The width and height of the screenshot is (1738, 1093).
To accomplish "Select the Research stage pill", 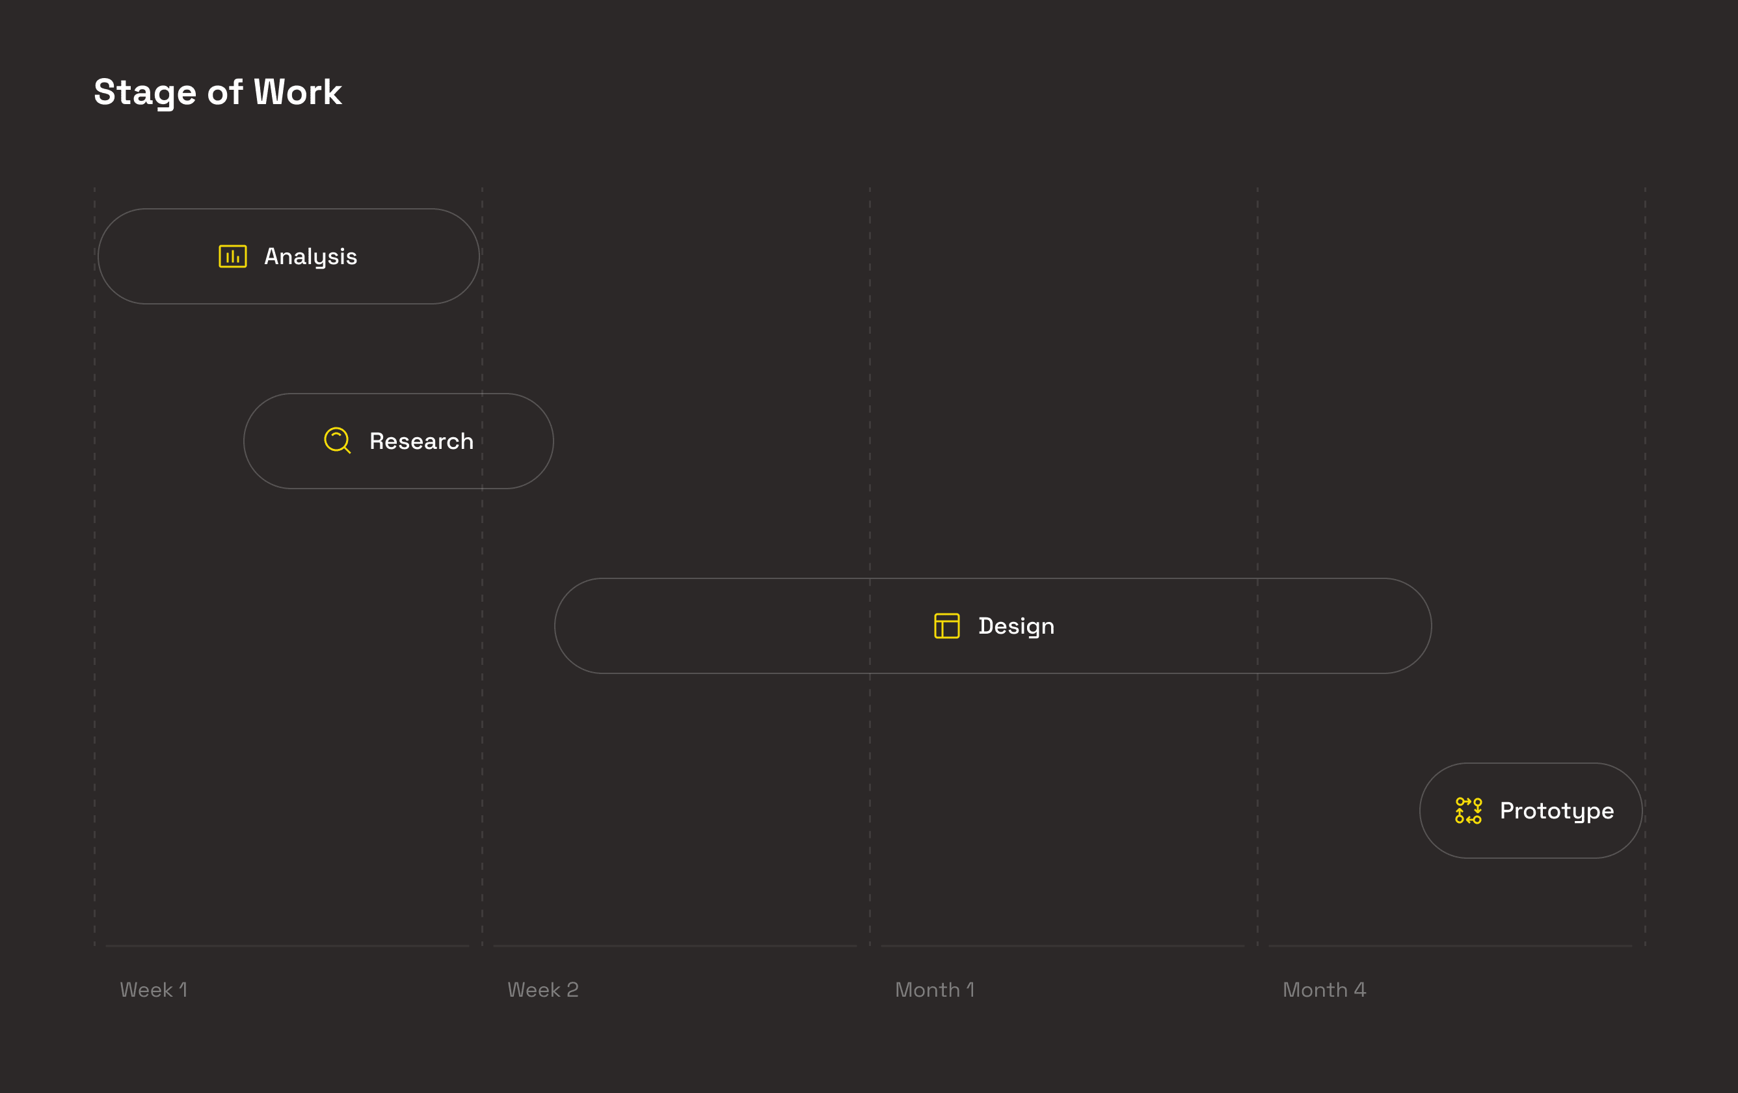I will [x=399, y=441].
